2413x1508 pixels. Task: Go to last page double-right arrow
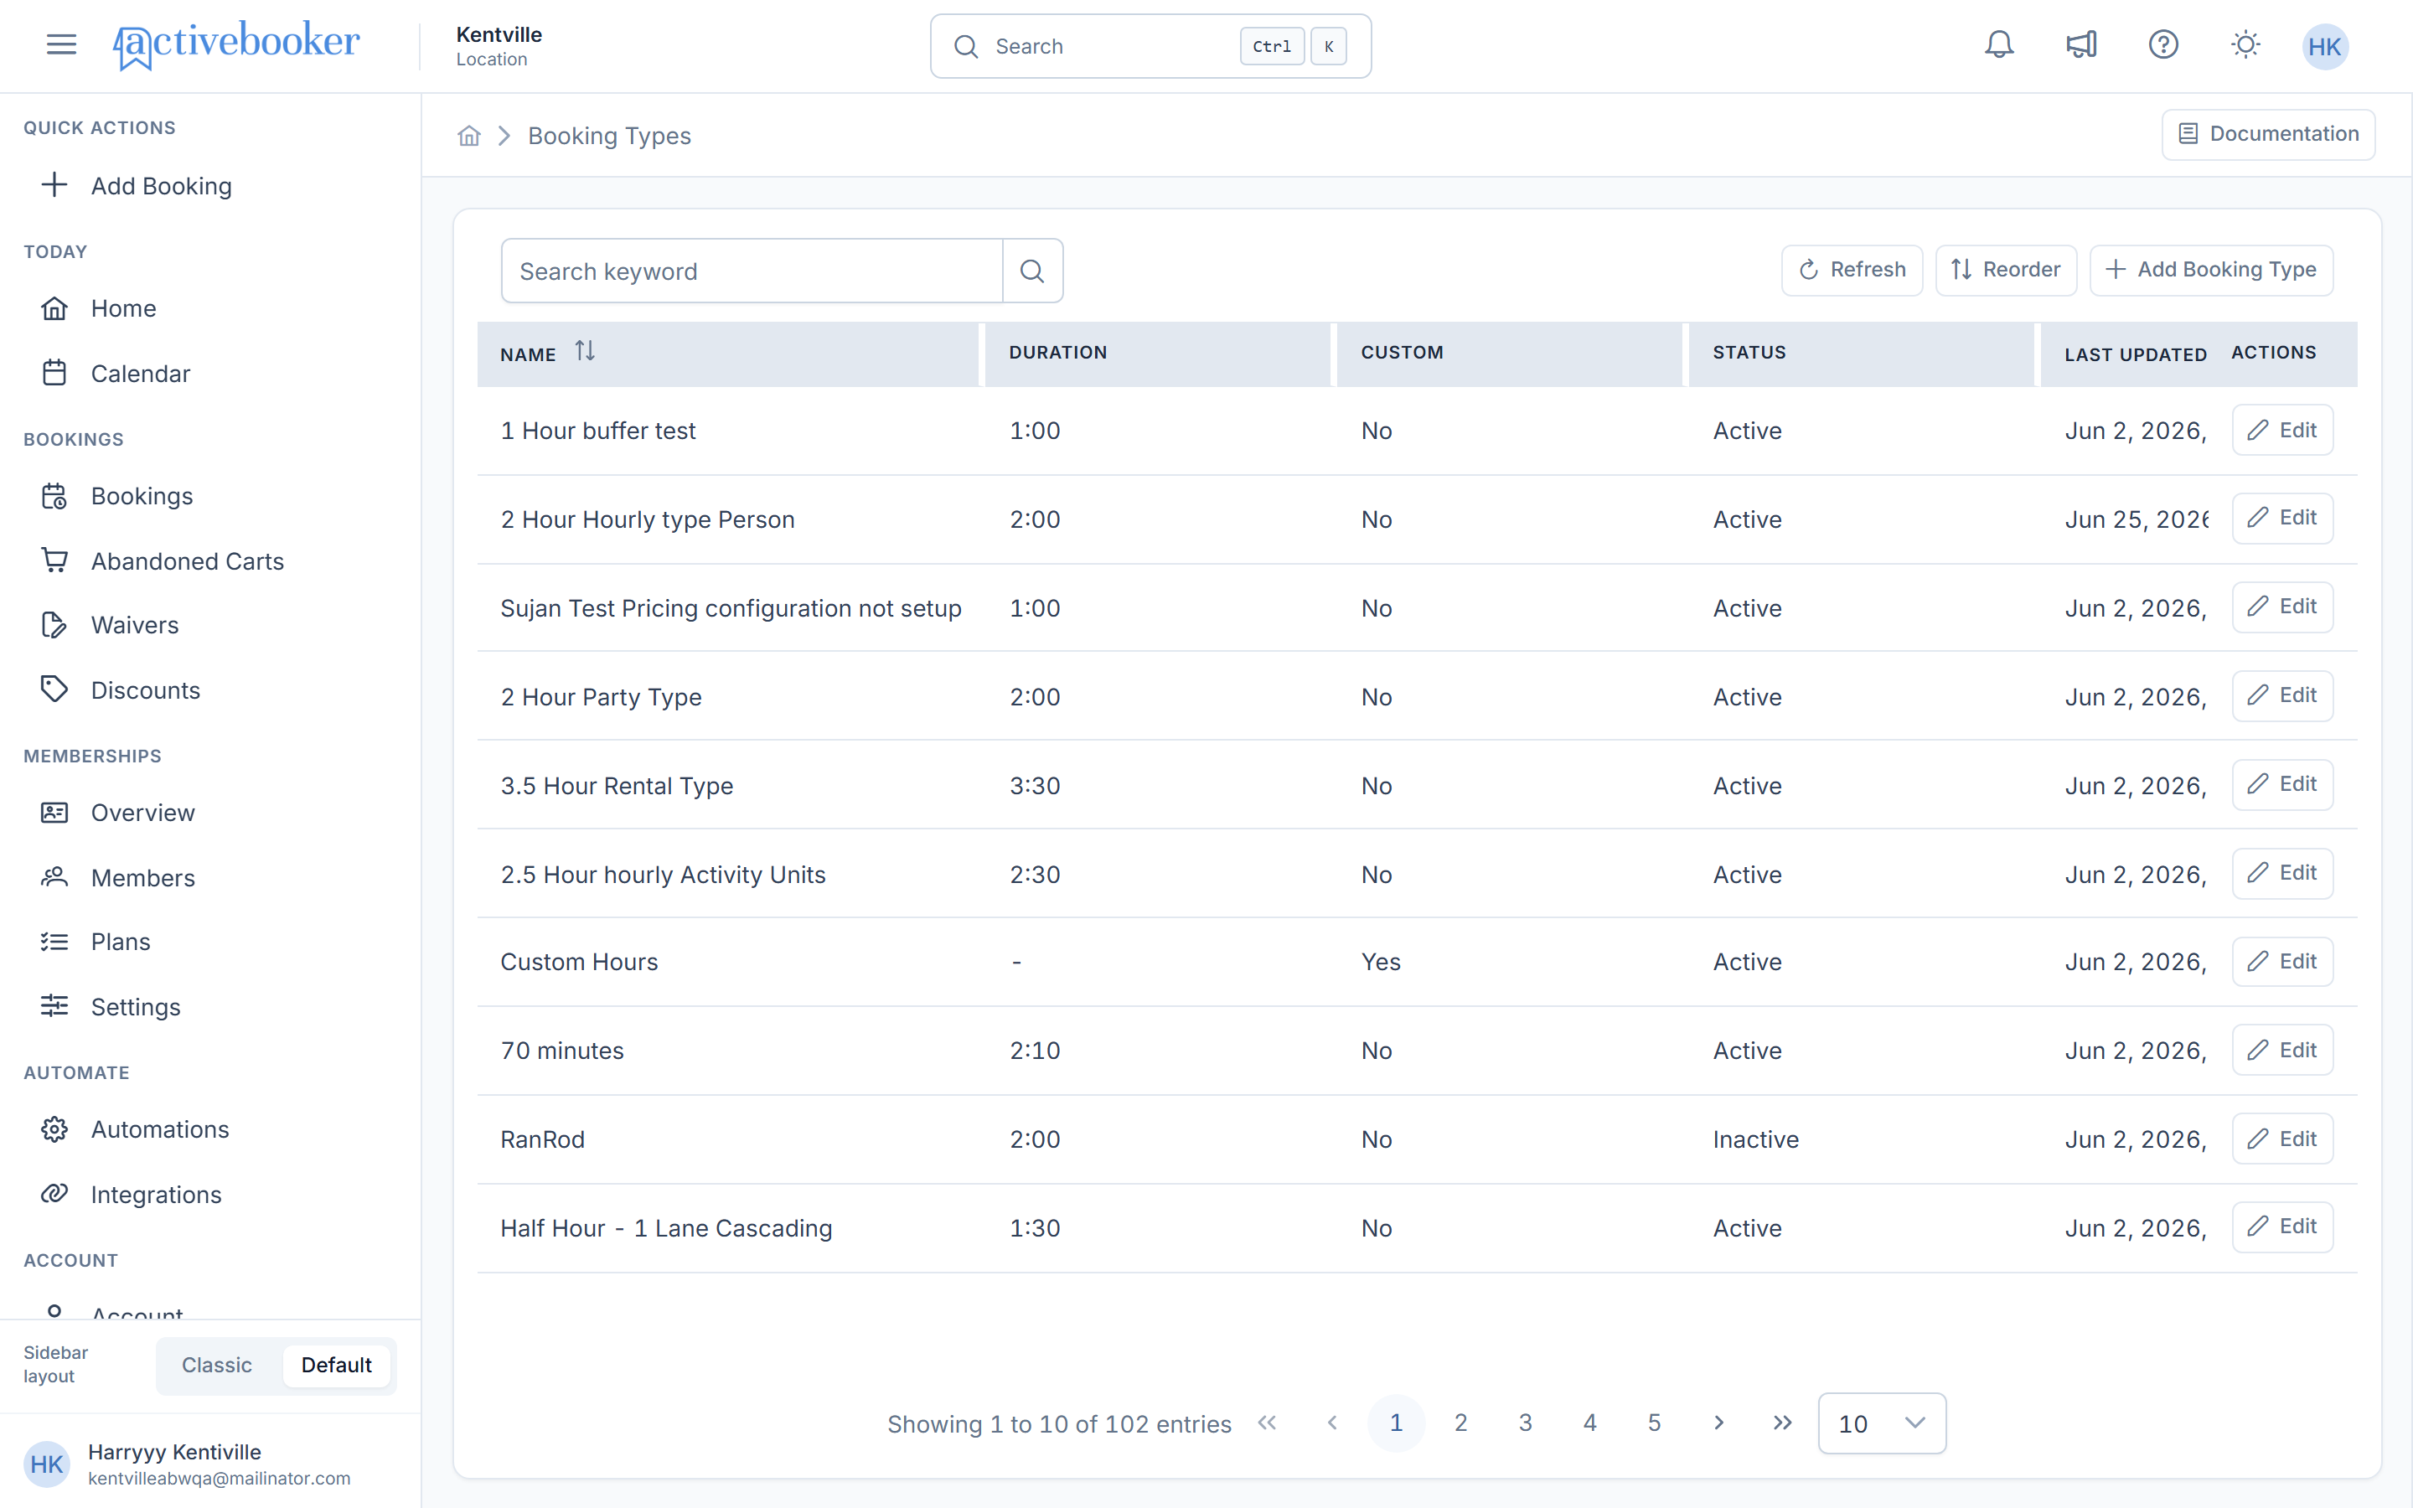pyautogui.click(x=1783, y=1423)
